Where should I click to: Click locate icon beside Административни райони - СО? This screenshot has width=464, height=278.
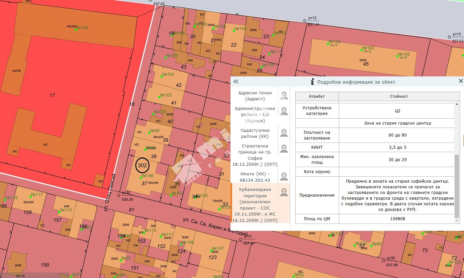pos(284,111)
